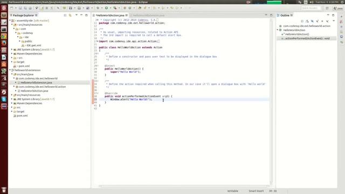Viewport: 345px width, 194px height.
Task: Select pom.xml under helloworld-extension
Action: (x=22, y=115)
